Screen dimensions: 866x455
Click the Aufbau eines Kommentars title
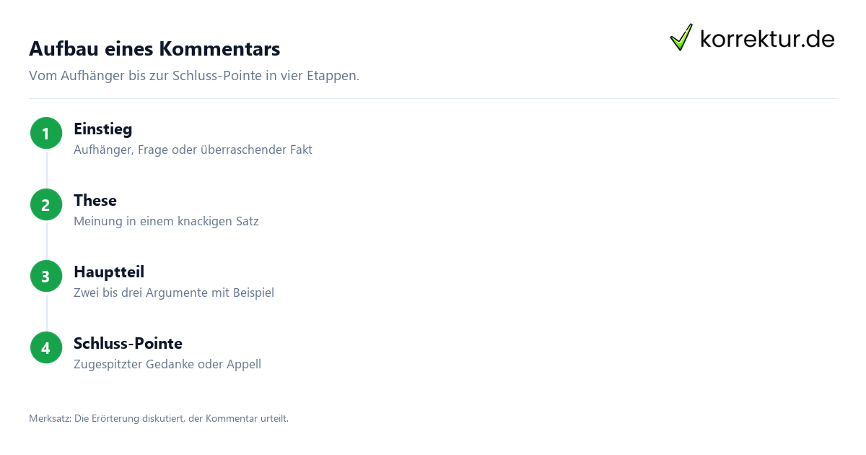coord(154,49)
